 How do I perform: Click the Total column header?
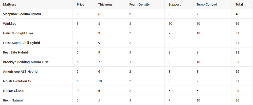point(239,5)
